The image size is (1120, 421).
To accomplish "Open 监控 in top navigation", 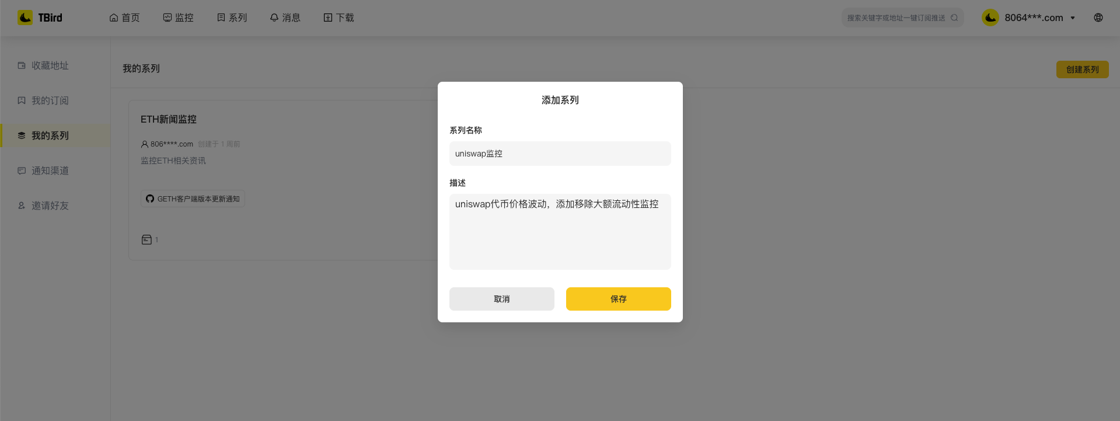I will tap(178, 18).
